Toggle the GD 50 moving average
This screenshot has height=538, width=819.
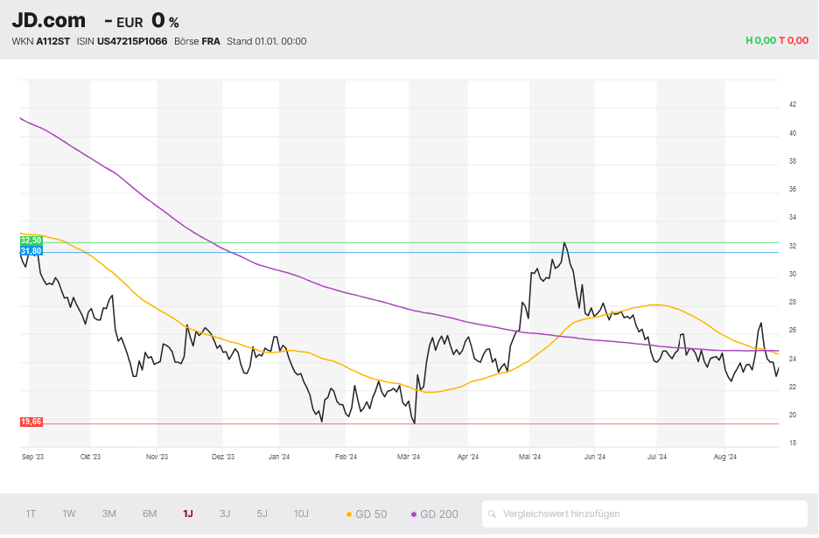[x=367, y=514]
